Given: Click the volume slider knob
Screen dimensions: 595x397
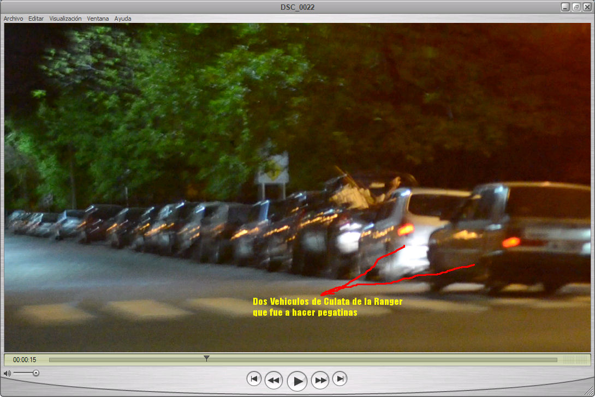Looking at the screenshot, I should (35, 373).
